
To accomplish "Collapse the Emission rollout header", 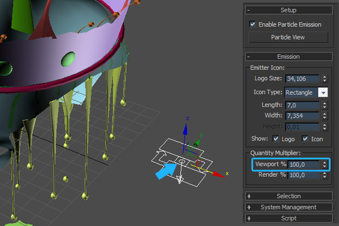I will (289, 56).
